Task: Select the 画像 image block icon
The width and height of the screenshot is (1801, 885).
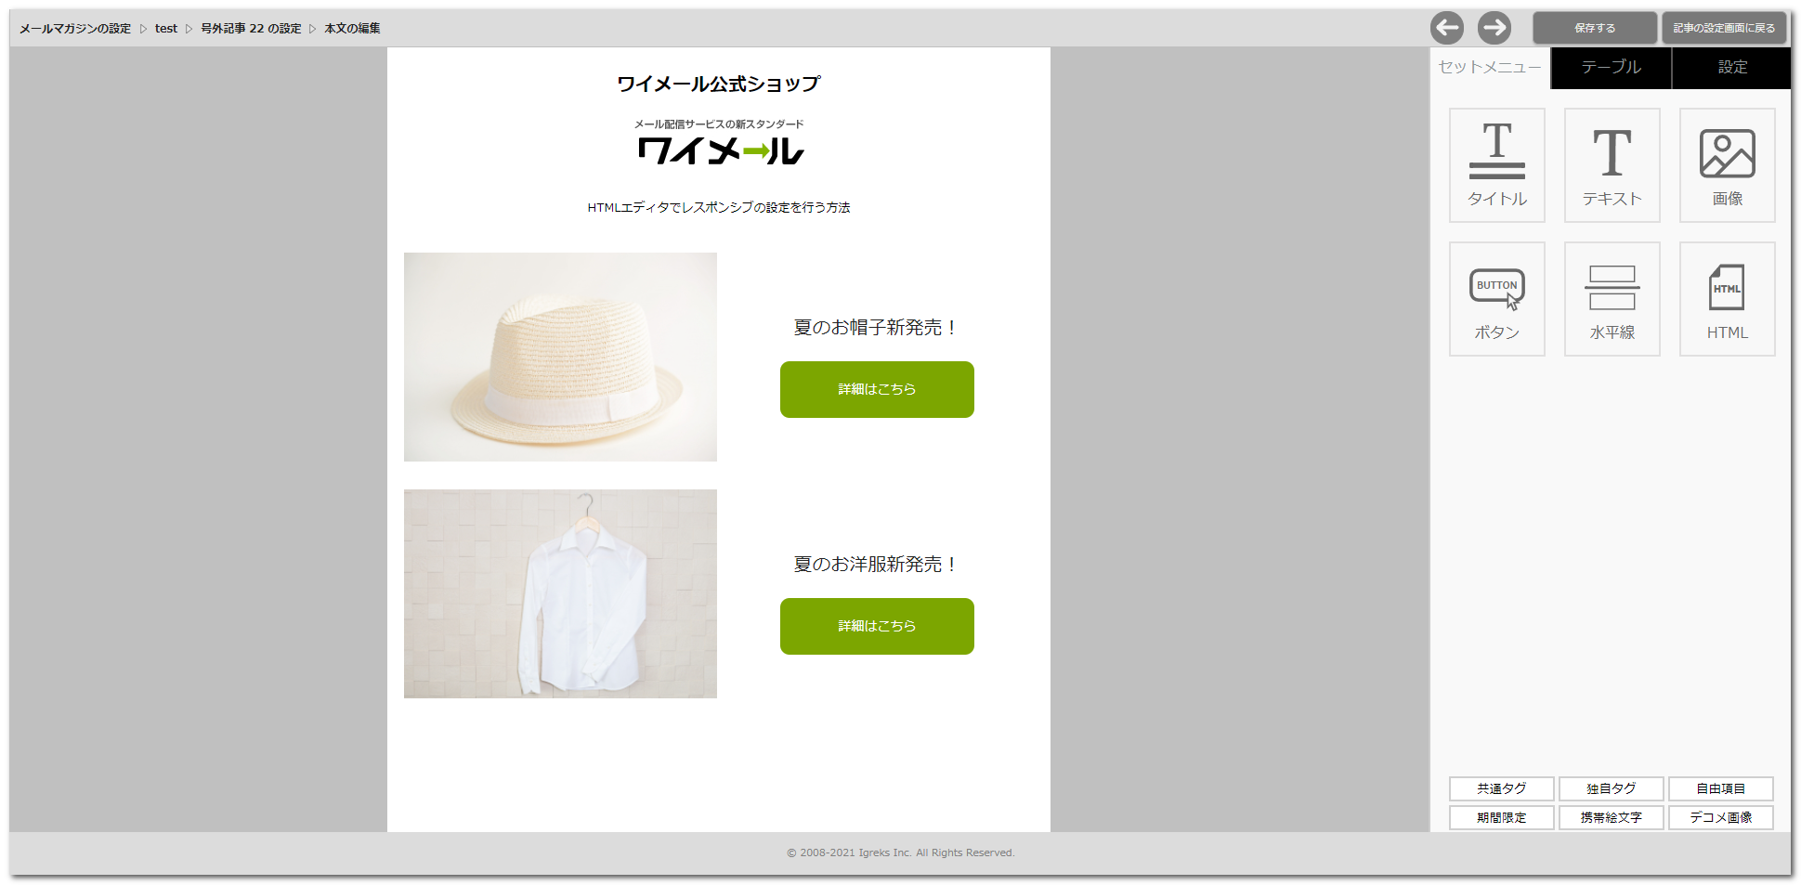Action: pyautogui.click(x=1727, y=165)
